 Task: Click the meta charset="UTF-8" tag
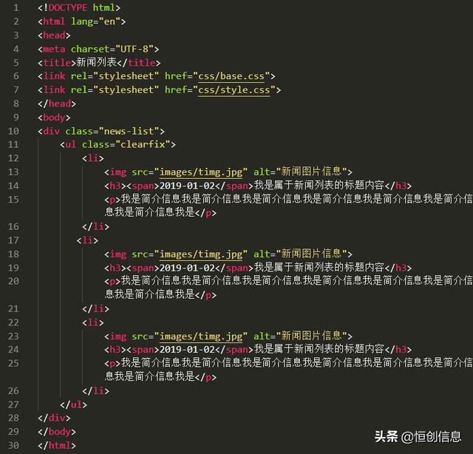click(x=98, y=49)
